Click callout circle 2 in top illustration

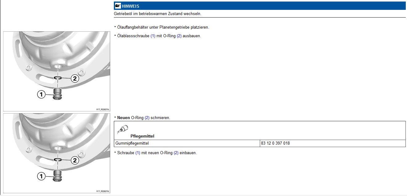[75, 78]
